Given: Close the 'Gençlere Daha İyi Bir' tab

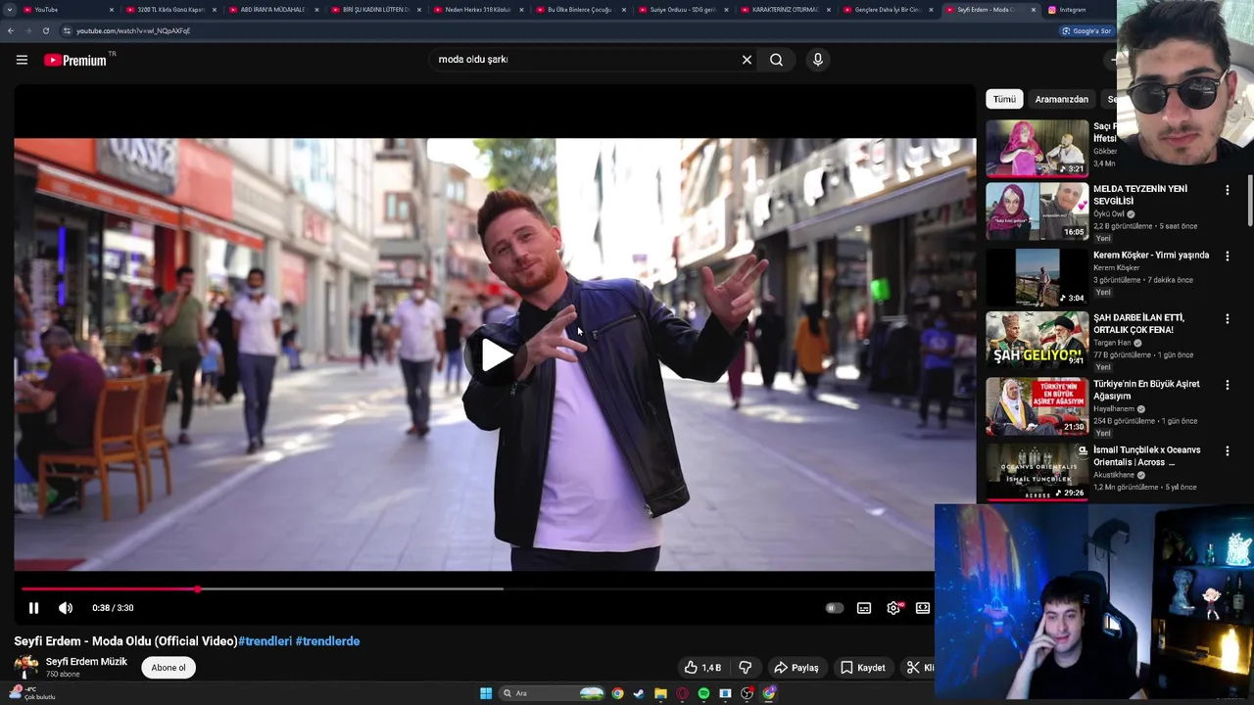Looking at the screenshot, I should [931, 10].
